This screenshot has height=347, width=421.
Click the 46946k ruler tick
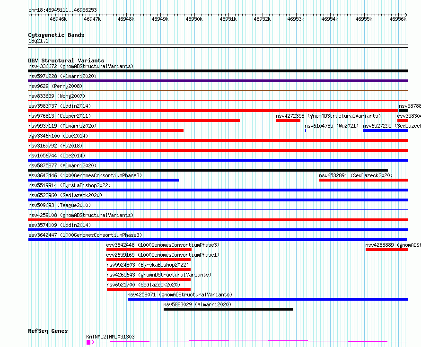point(58,19)
